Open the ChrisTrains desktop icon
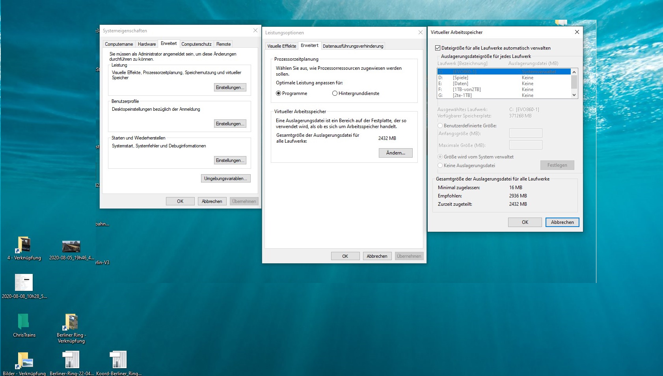The height and width of the screenshot is (376, 663). click(24, 322)
